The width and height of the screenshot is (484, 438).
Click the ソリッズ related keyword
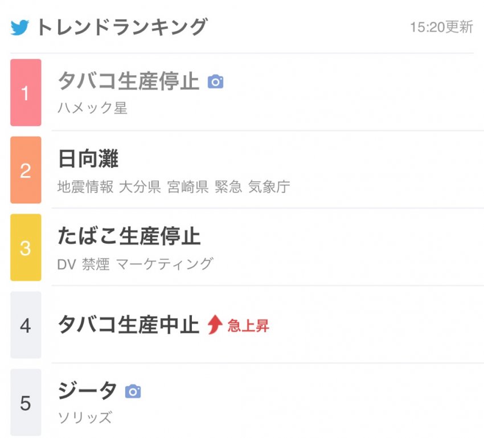[84, 417]
